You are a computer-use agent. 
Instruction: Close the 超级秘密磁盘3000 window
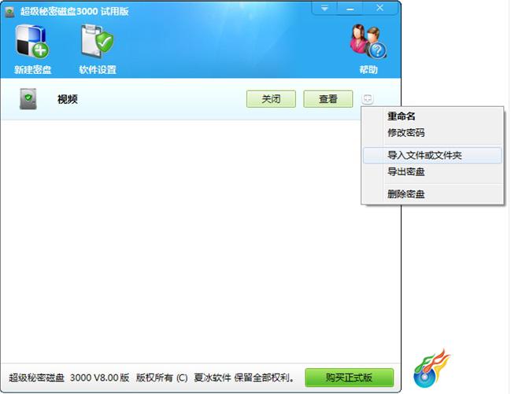pos(380,8)
